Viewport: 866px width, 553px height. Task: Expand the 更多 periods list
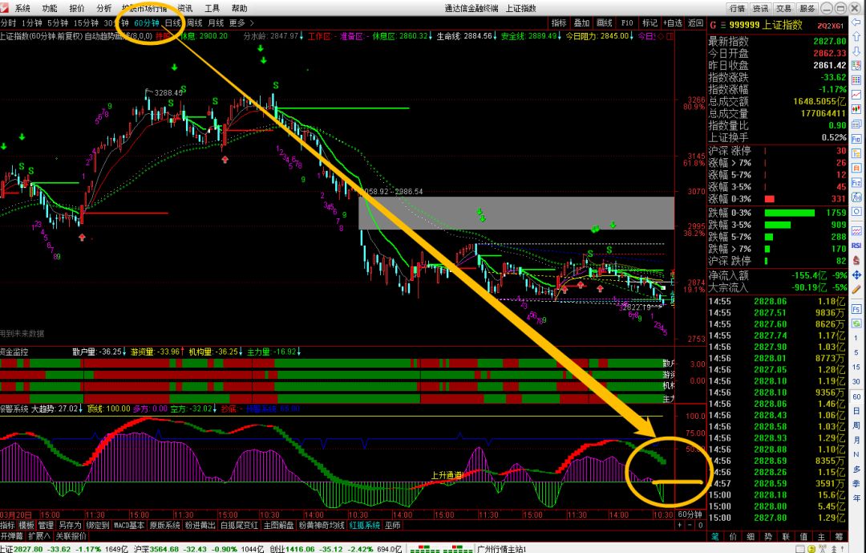(x=241, y=23)
